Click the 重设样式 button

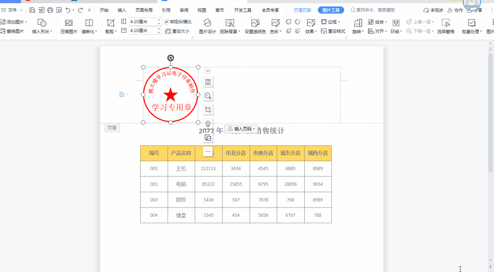click(x=333, y=31)
